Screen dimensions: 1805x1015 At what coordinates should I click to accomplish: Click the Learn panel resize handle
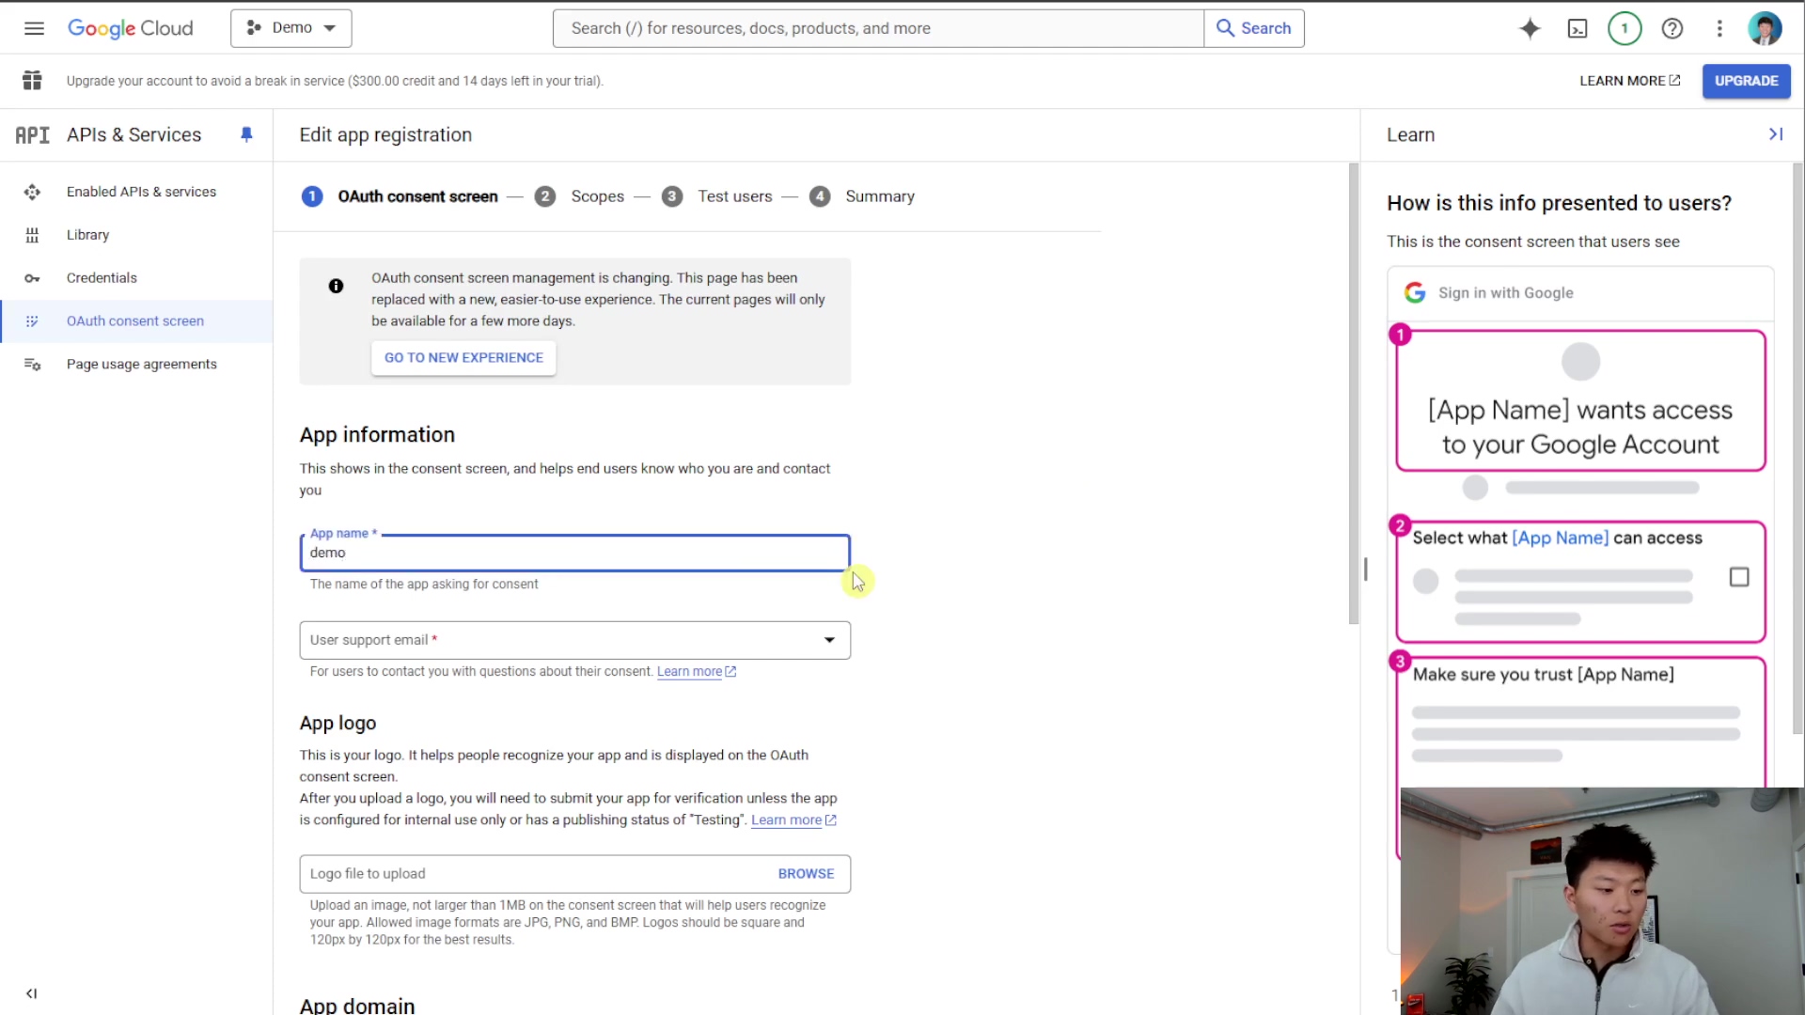point(1365,569)
